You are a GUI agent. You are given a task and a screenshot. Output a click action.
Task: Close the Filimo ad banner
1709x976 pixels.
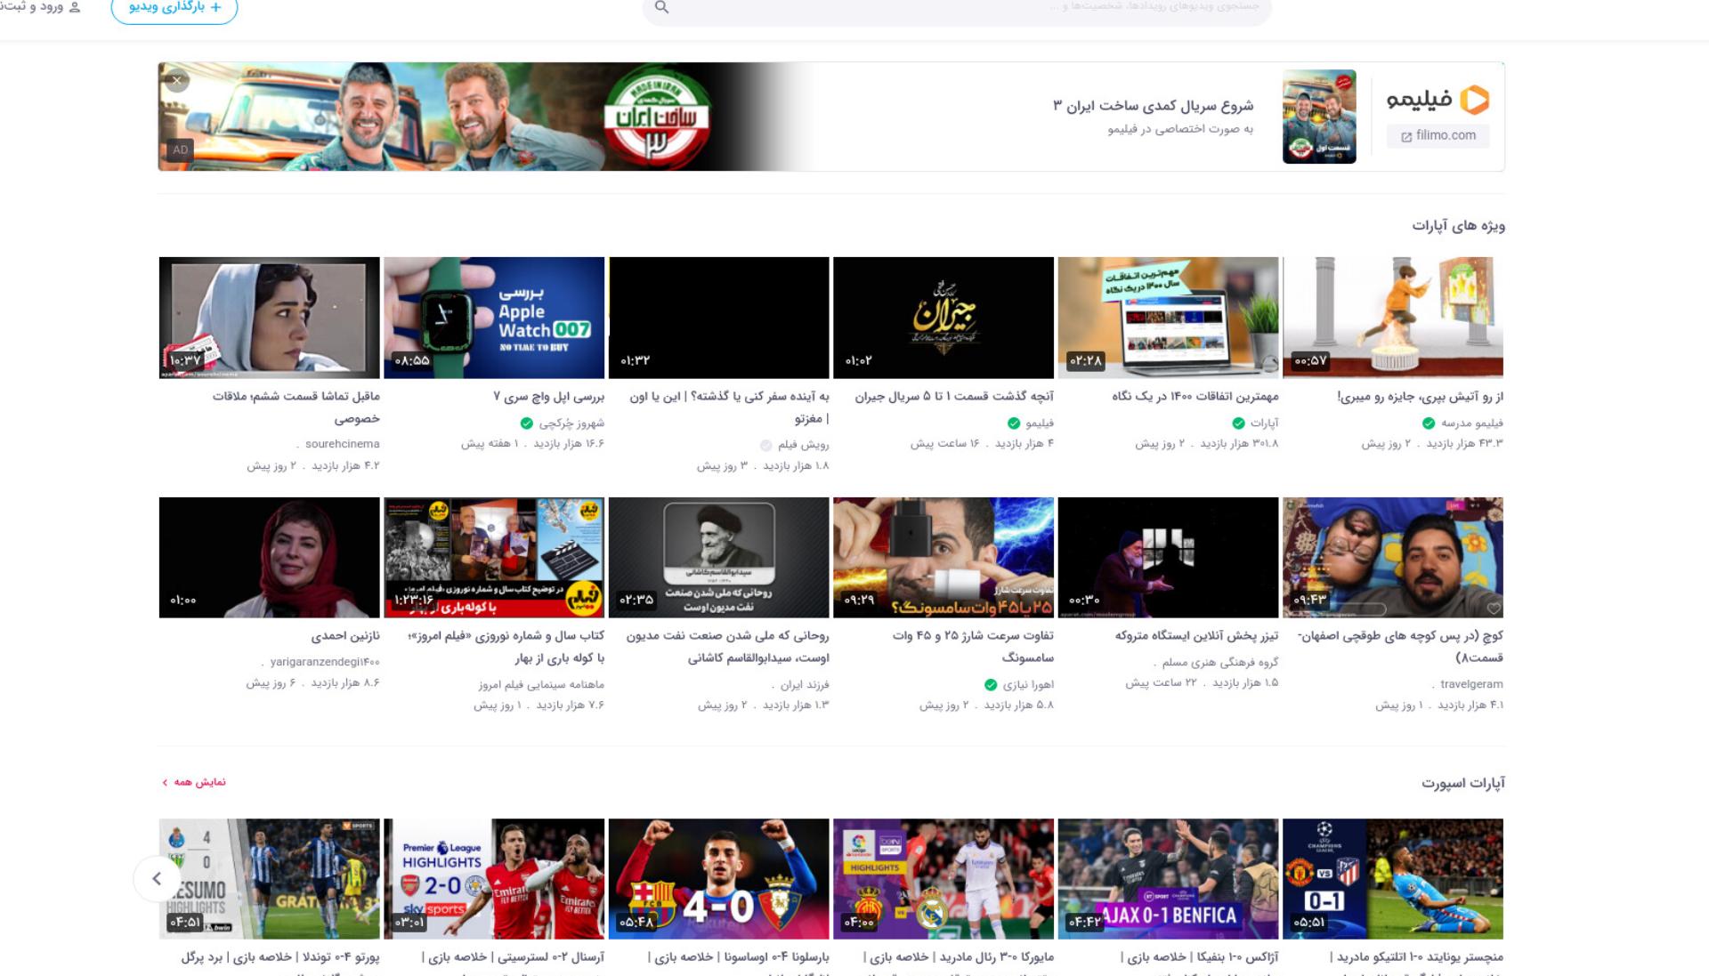tap(177, 81)
